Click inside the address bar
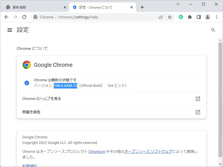Screen dimensions: 223x167 click(x=98, y=17)
